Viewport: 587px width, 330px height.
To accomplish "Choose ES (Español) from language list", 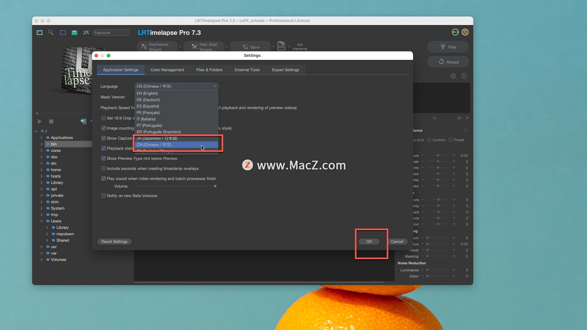I will [176, 106].
